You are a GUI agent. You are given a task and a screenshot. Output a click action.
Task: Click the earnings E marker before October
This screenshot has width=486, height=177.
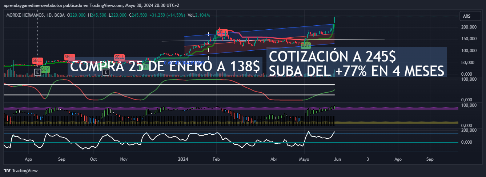[106, 72]
